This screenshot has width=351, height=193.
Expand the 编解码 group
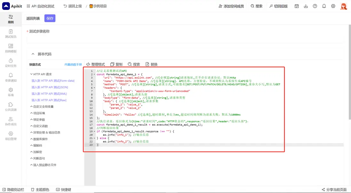[36, 145]
